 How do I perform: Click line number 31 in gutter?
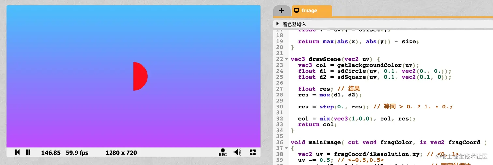(280, 113)
